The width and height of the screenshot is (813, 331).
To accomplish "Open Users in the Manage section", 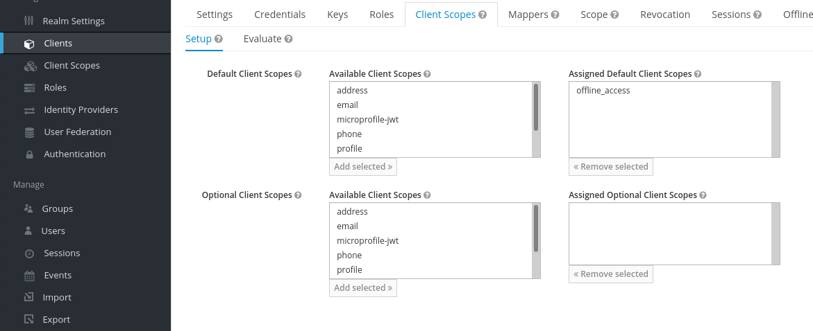I will coord(53,231).
